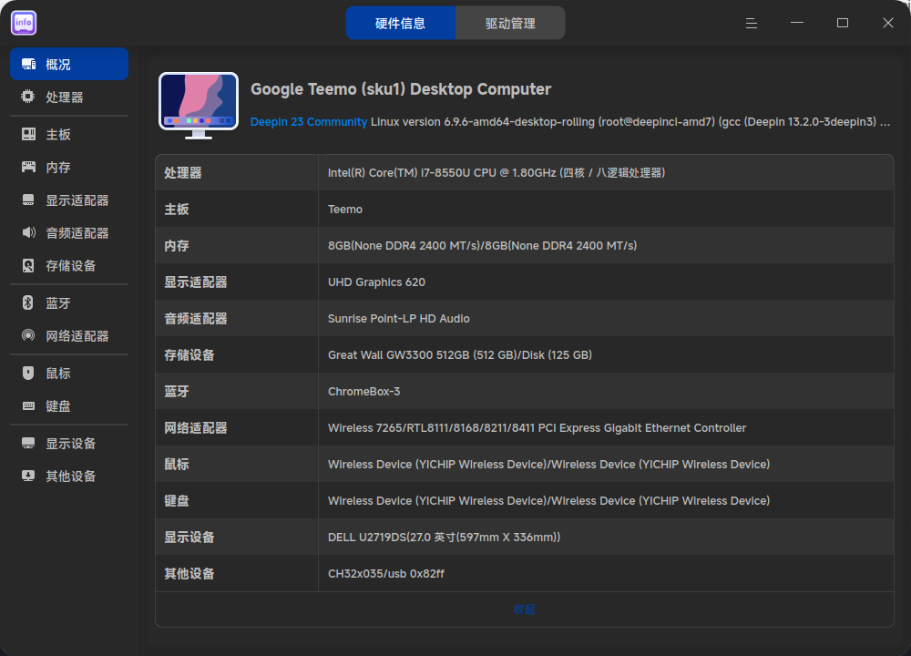Viewport: 911px width, 656px height.
Task: Select 显示设备 sidebar label
Action: click(71, 444)
